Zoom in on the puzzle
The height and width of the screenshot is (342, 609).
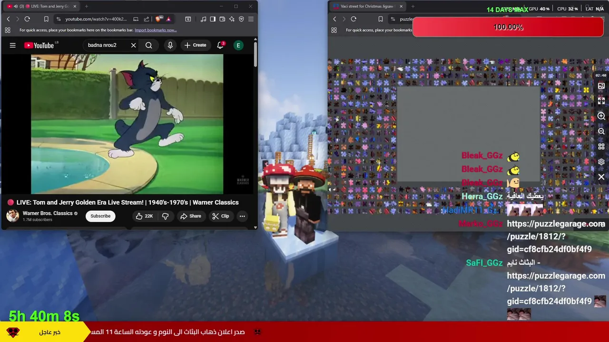tap(601, 116)
